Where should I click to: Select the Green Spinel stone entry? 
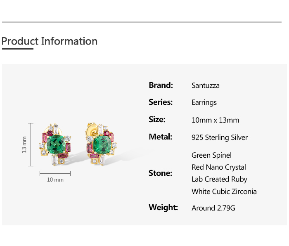pyautogui.click(x=211, y=156)
